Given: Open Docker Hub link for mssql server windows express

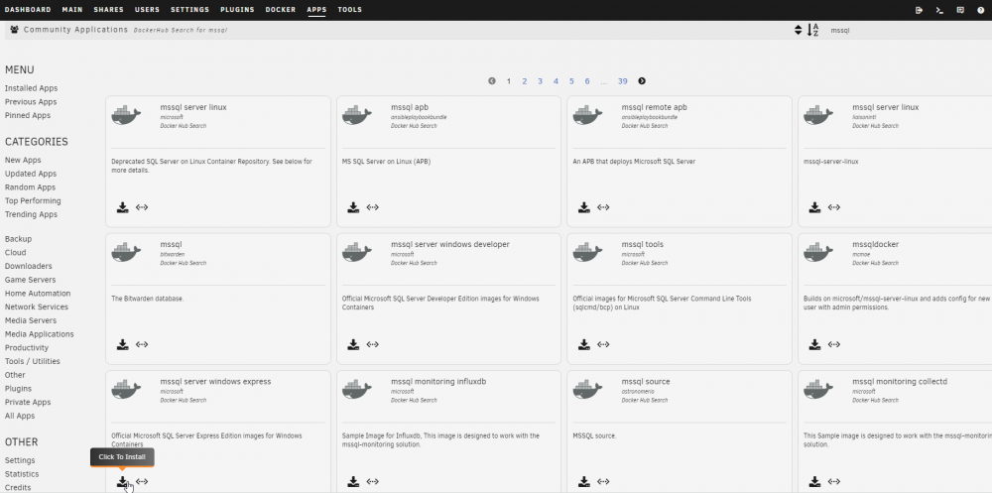Looking at the screenshot, I should point(142,482).
